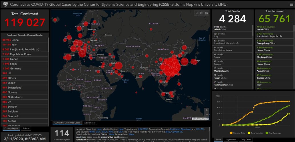This screenshot has width=295, height=142.
Task: Toggle Total Recovered series in chart legend
Action: click(274, 133)
